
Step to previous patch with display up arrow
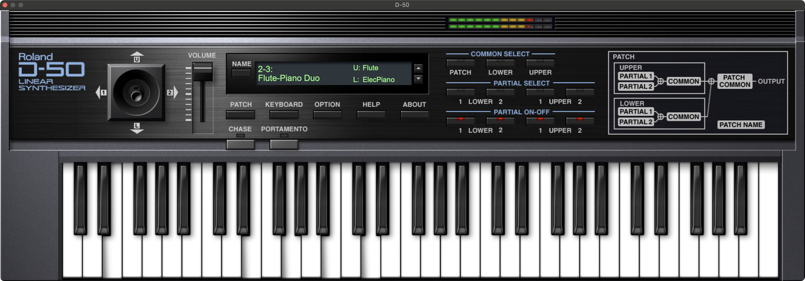[418, 68]
